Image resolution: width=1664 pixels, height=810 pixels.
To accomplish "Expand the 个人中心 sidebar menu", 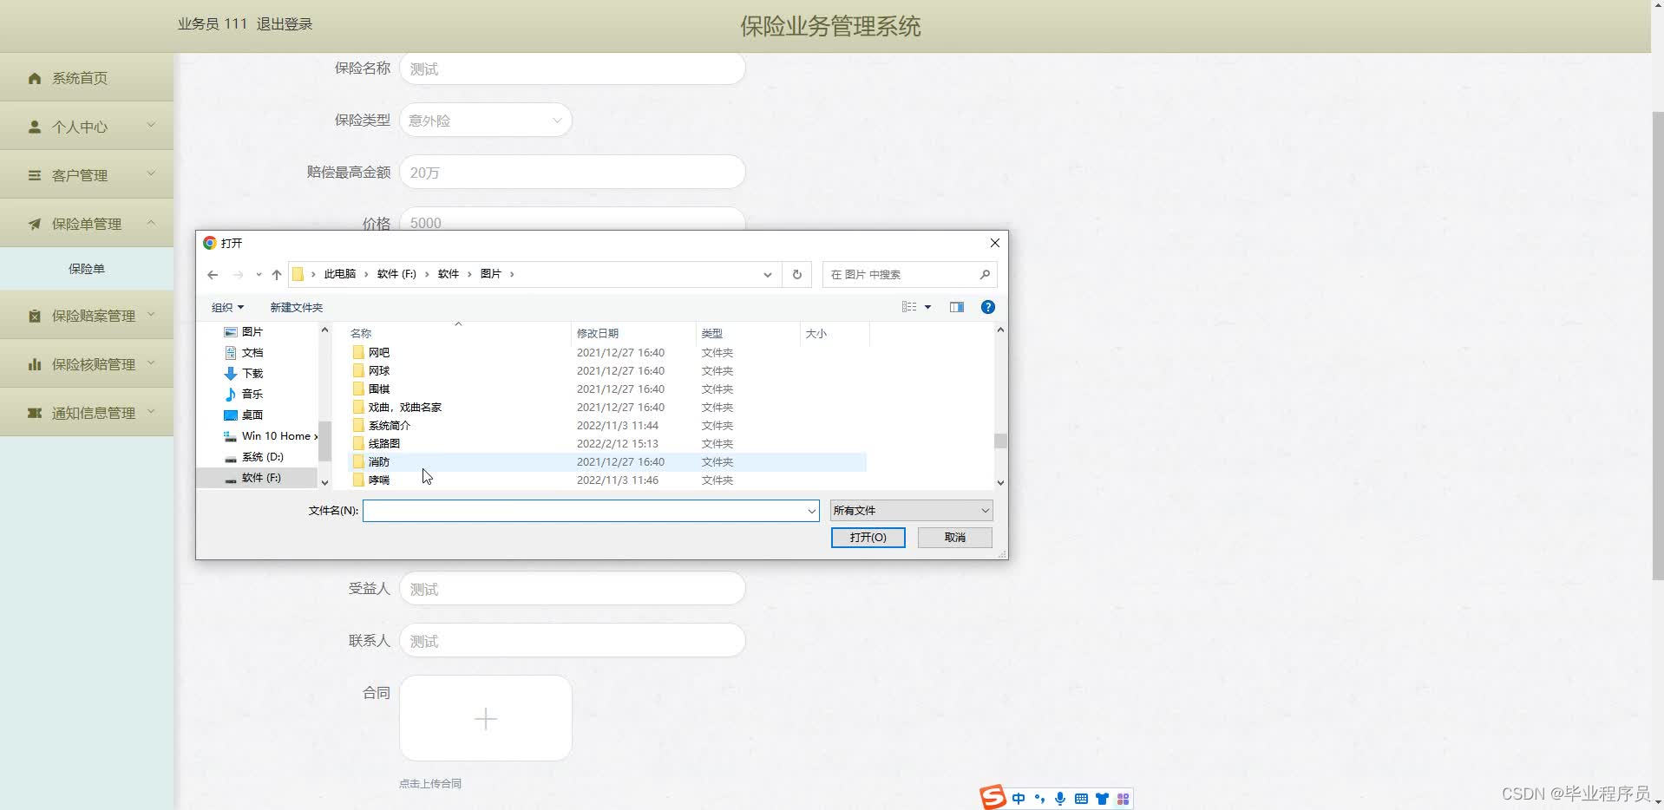I will 87,127.
